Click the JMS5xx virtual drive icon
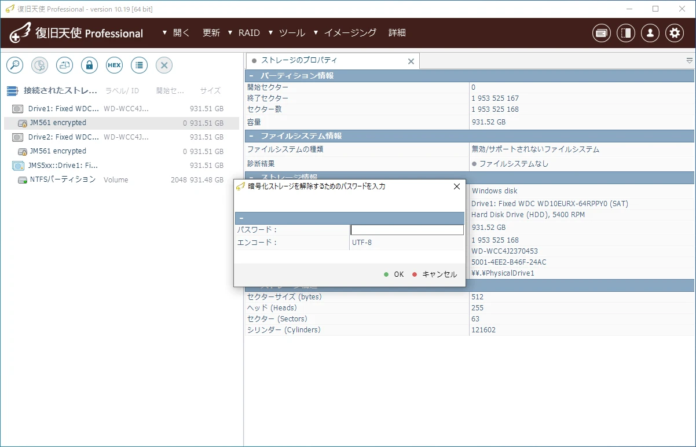The height and width of the screenshot is (447, 696). tap(18, 166)
